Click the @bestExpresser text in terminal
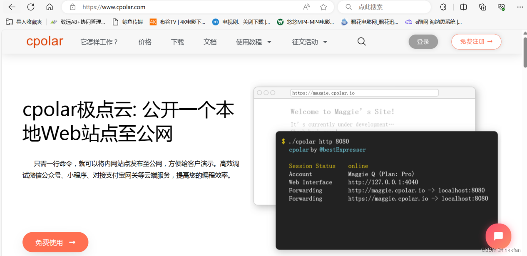 (343, 149)
